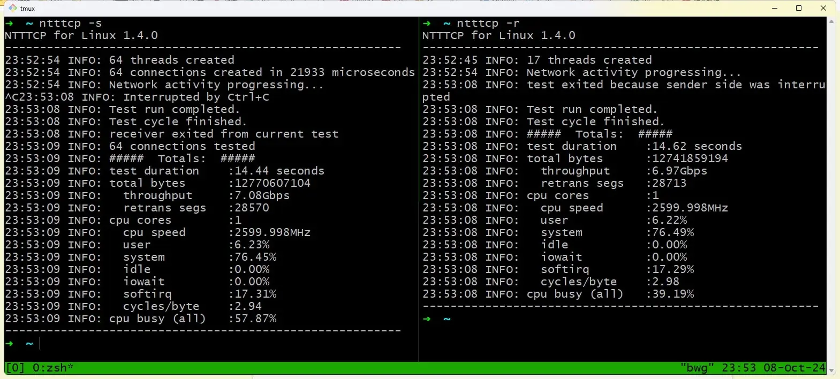
Task: Click the tmux app icon in title bar
Action: (13, 8)
